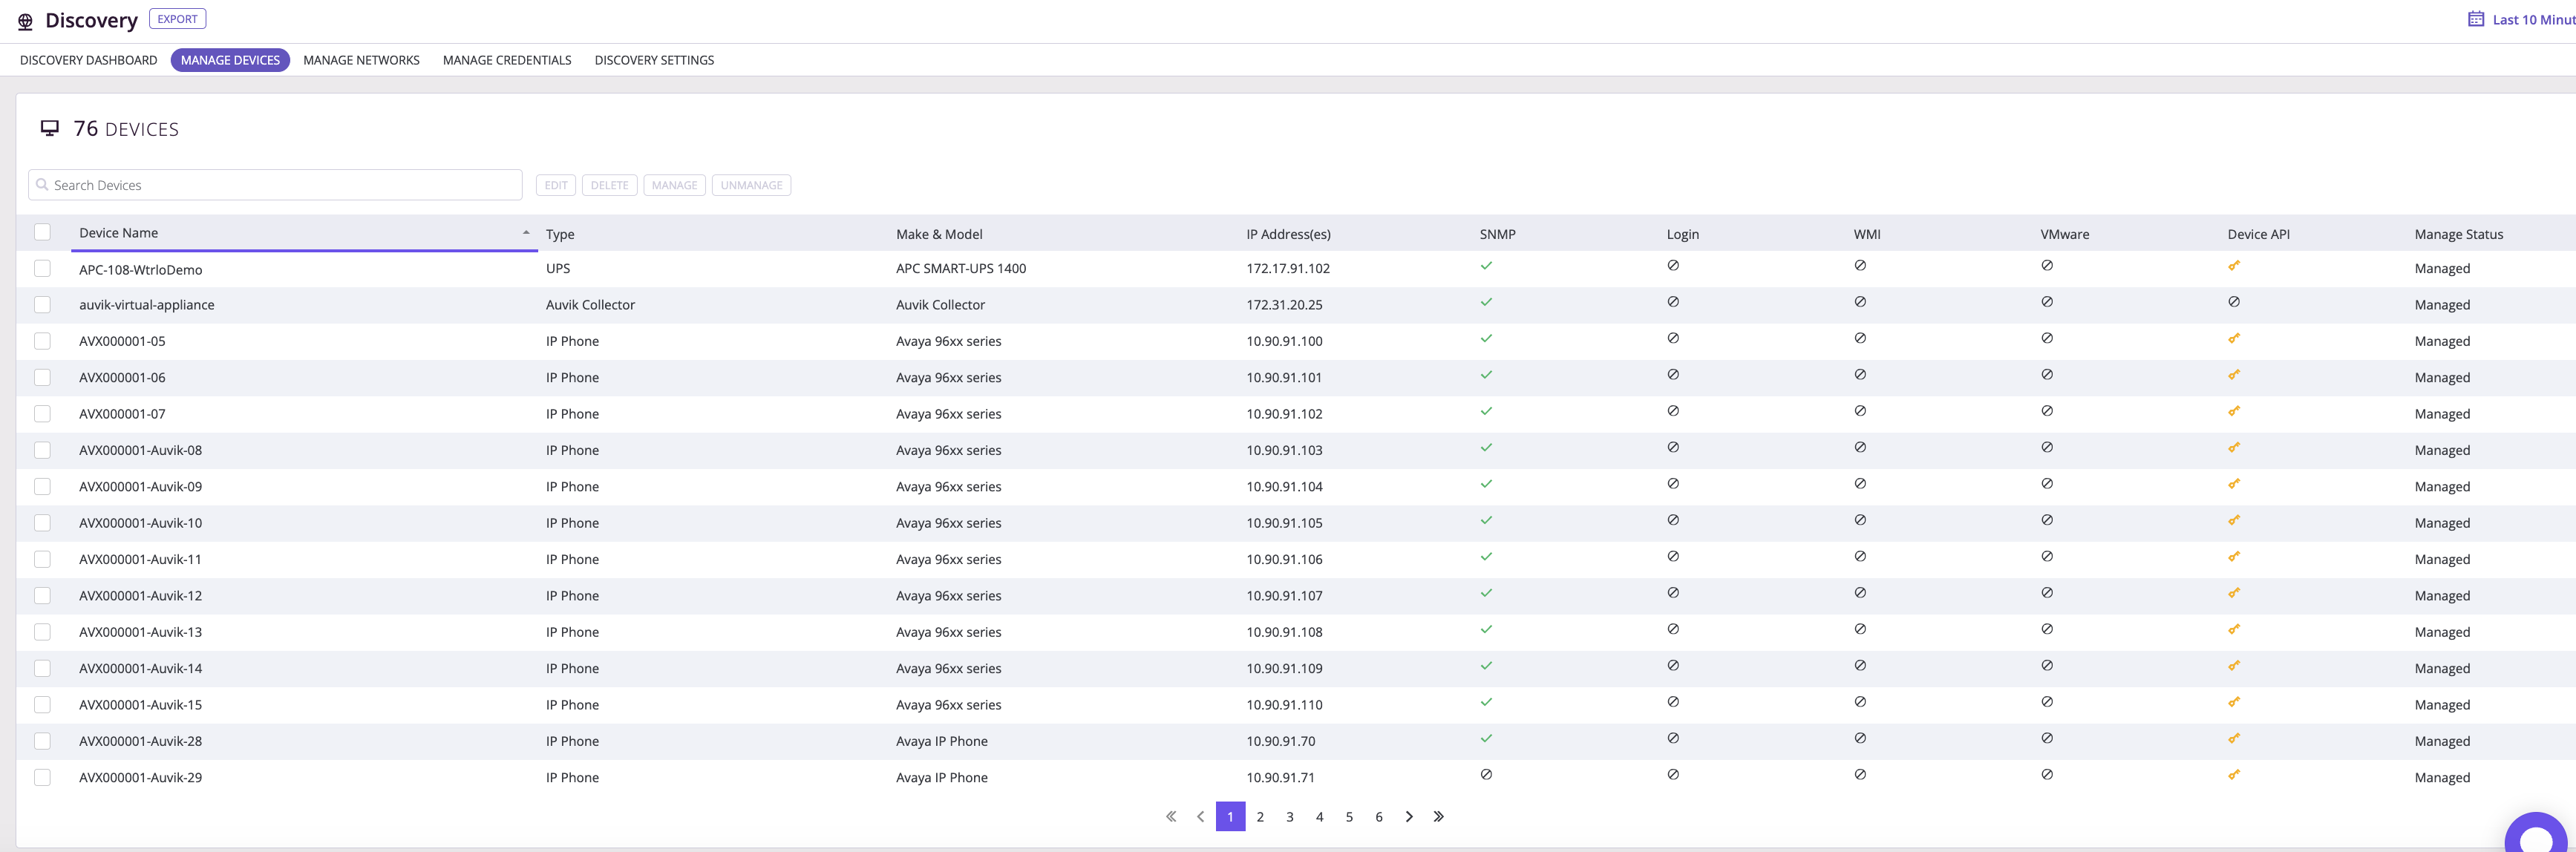Select Manage Devices tab

click(x=230, y=60)
